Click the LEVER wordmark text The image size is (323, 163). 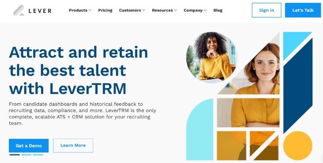(40, 11)
